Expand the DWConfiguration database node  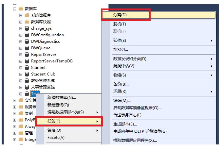click(x=21, y=35)
